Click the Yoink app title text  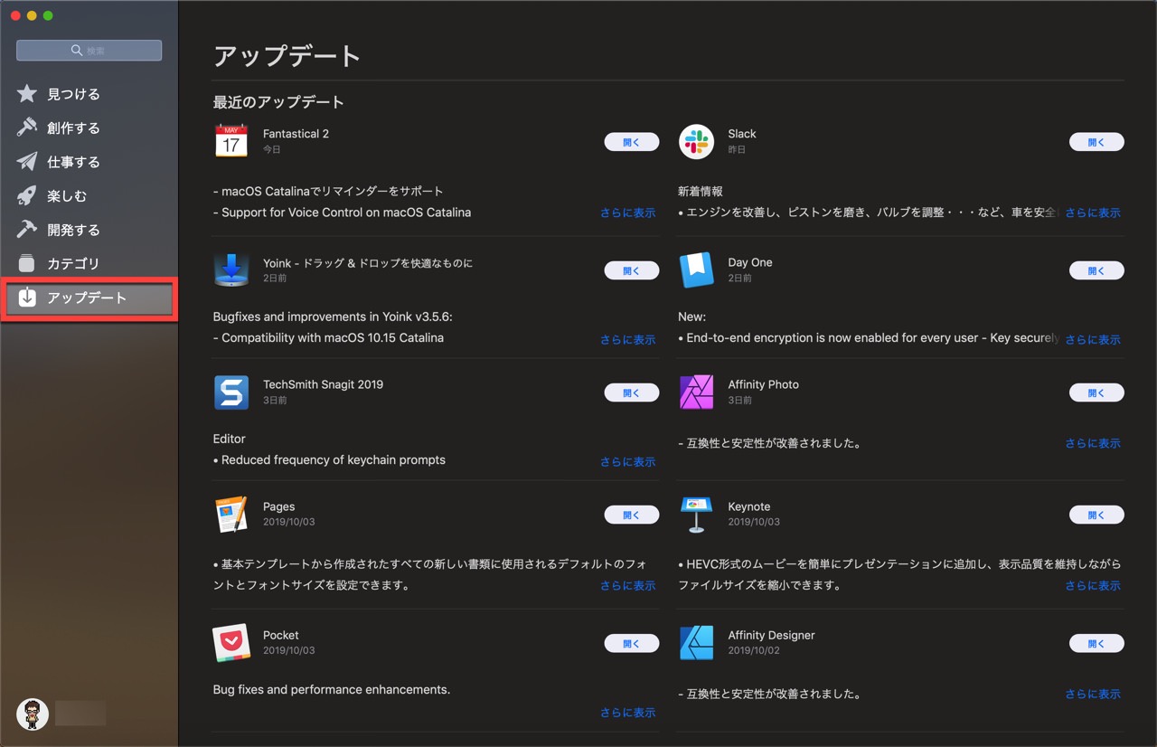click(x=368, y=263)
